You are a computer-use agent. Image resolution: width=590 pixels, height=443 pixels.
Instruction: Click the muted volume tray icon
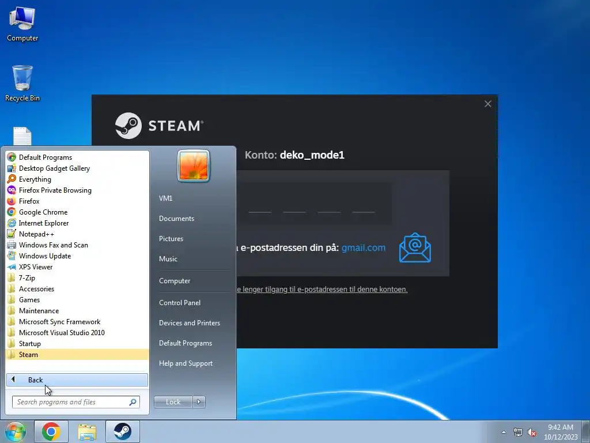pos(532,433)
